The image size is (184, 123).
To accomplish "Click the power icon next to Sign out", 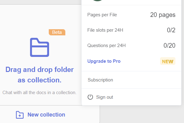I will coord(90,97).
